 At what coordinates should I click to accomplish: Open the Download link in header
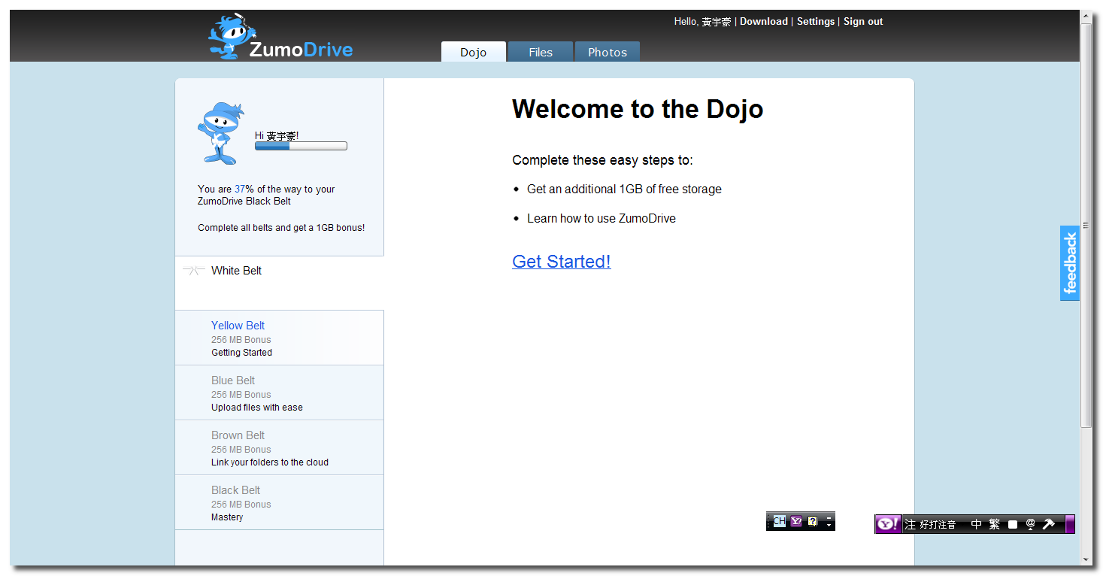tap(764, 21)
